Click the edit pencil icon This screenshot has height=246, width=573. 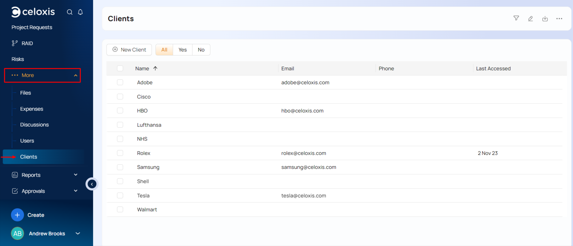tap(530, 19)
